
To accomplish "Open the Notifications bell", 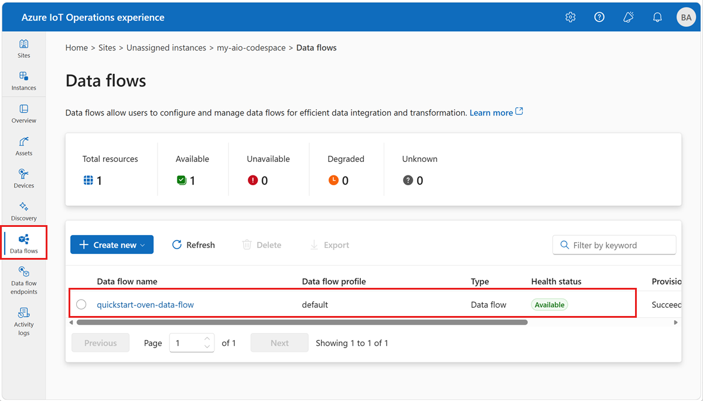I will 657,17.
